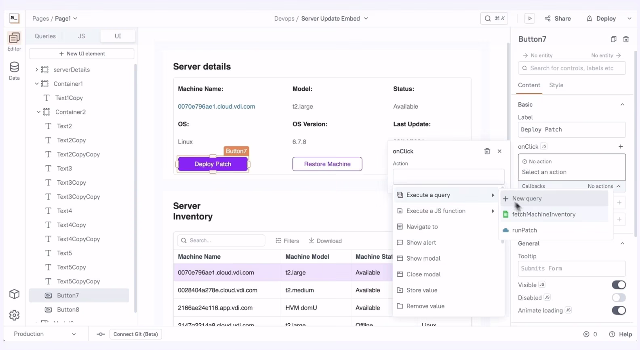Viewport: 640px width, 350px height.
Task: Click the search command box in header
Action: coord(494,18)
